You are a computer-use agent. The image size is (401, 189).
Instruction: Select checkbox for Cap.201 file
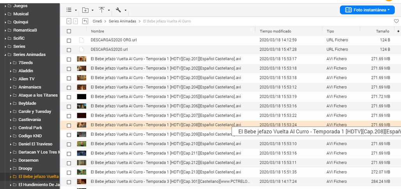click(69, 59)
